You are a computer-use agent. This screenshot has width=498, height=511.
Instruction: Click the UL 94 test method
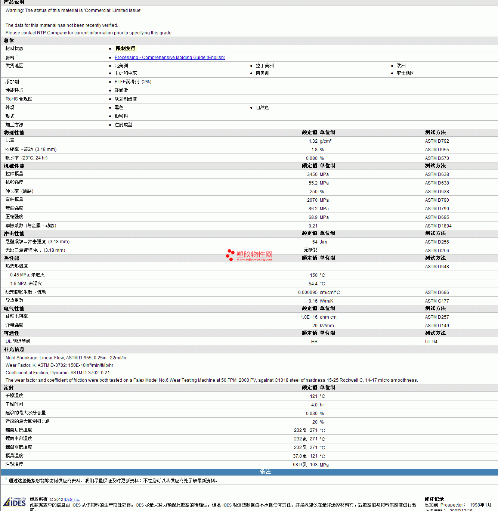point(431,342)
